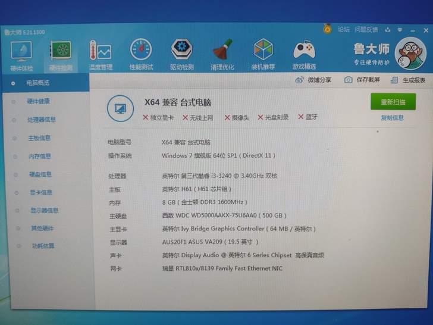This screenshot has width=433, height=325.
Task: Open the 问题反馈 feedback link
Action: pyautogui.click(x=366, y=29)
